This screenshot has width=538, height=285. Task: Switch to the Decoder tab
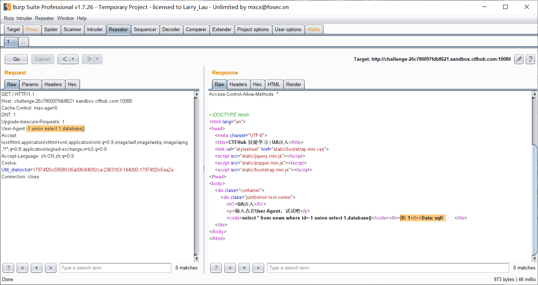coord(171,30)
